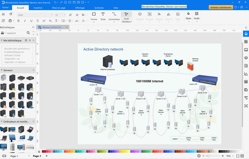Image resolution: width=249 pixels, height=159 pixels.
Task: Collapse the Serveurs library section
Action: point(33,70)
